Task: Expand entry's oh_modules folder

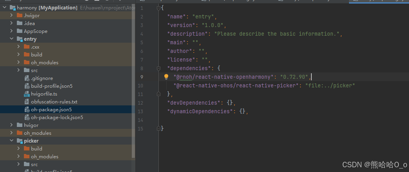Action: pyautogui.click(x=18, y=62)
